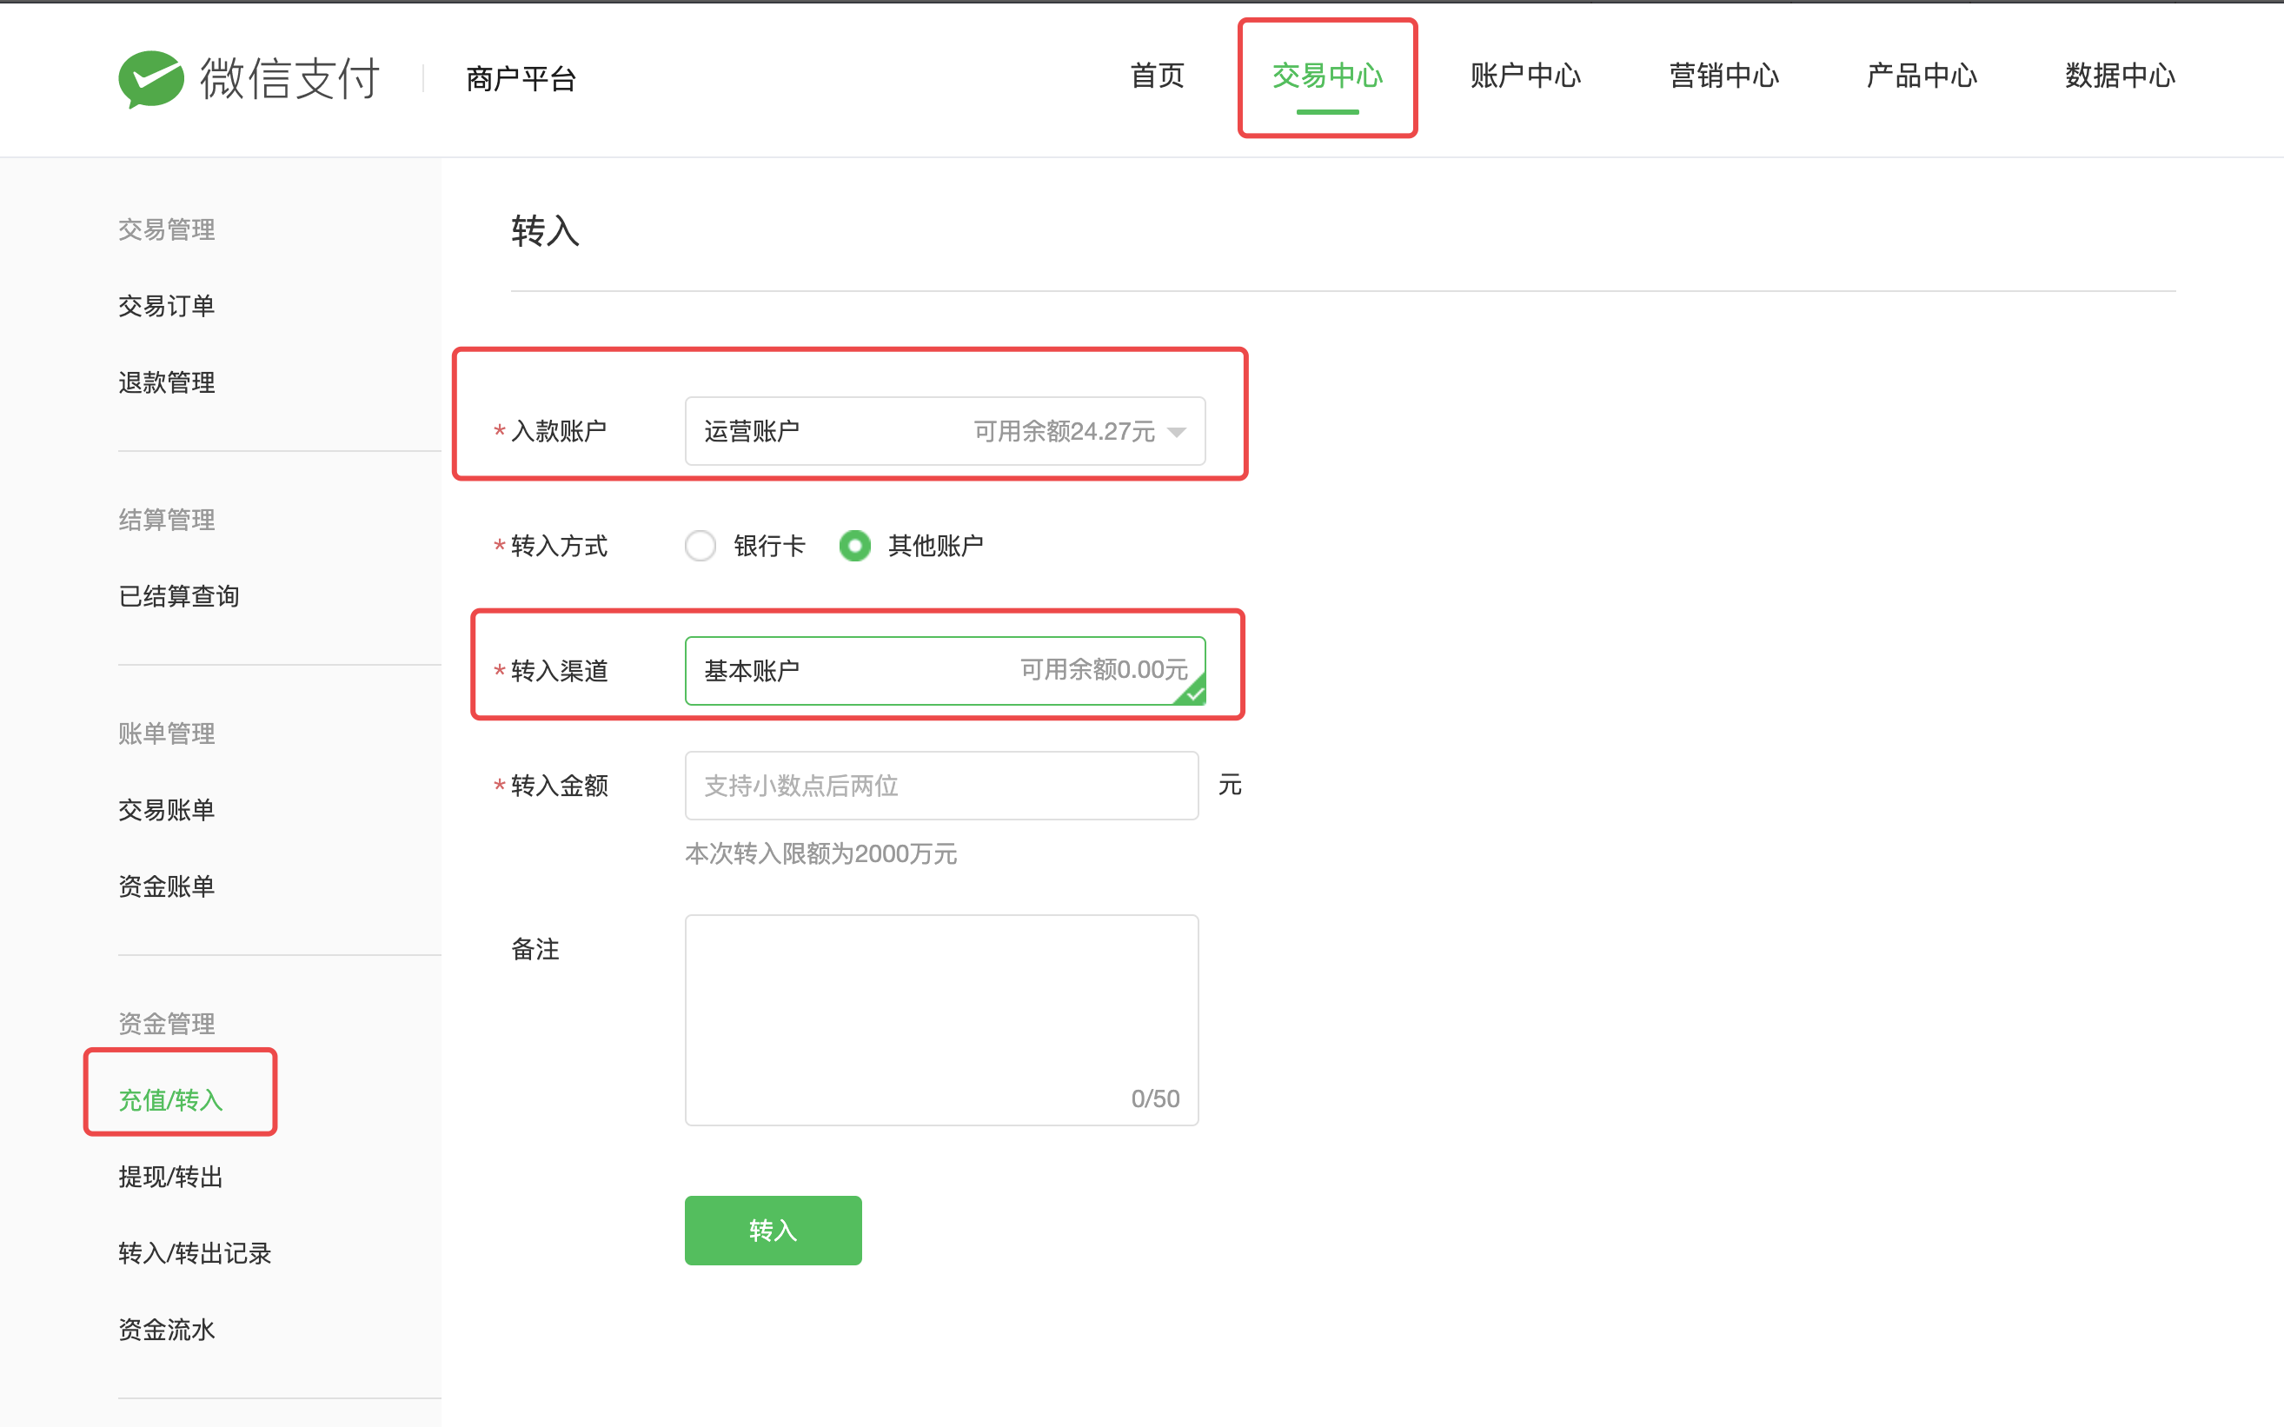Select the 其他账户 radio button

tap(855, 546)
